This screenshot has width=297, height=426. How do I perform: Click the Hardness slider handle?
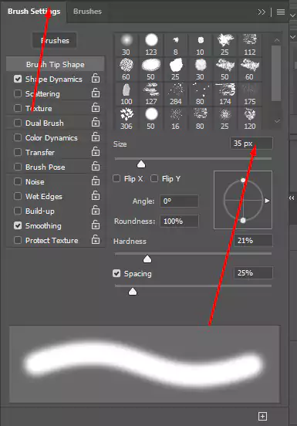(x=147, y=259)
